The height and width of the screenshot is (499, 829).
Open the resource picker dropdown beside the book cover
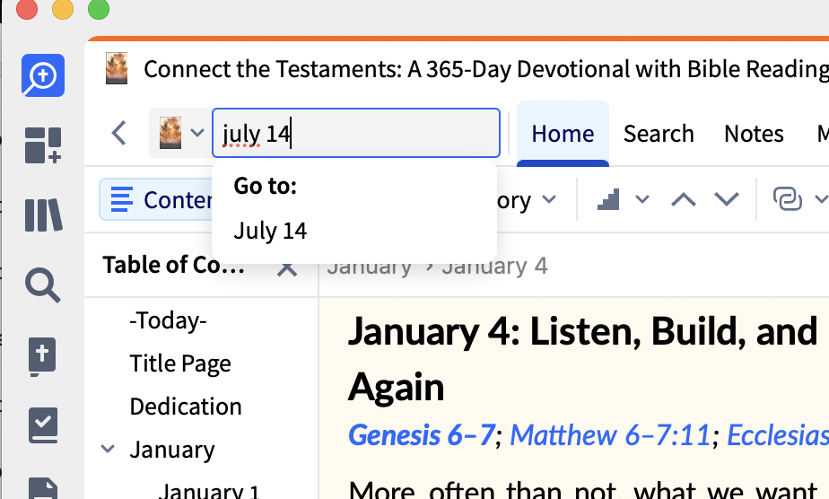[197, 132]
